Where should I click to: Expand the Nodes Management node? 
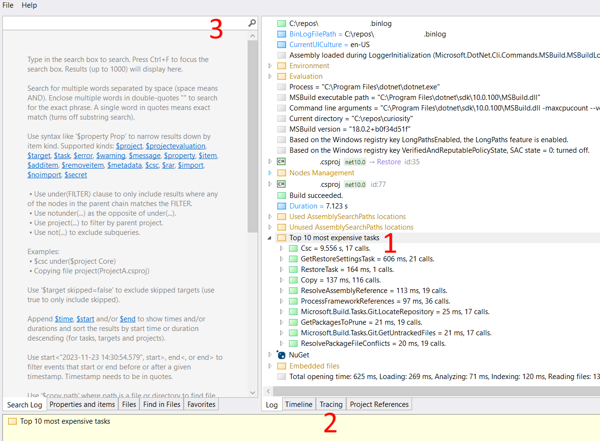[270, 172]
